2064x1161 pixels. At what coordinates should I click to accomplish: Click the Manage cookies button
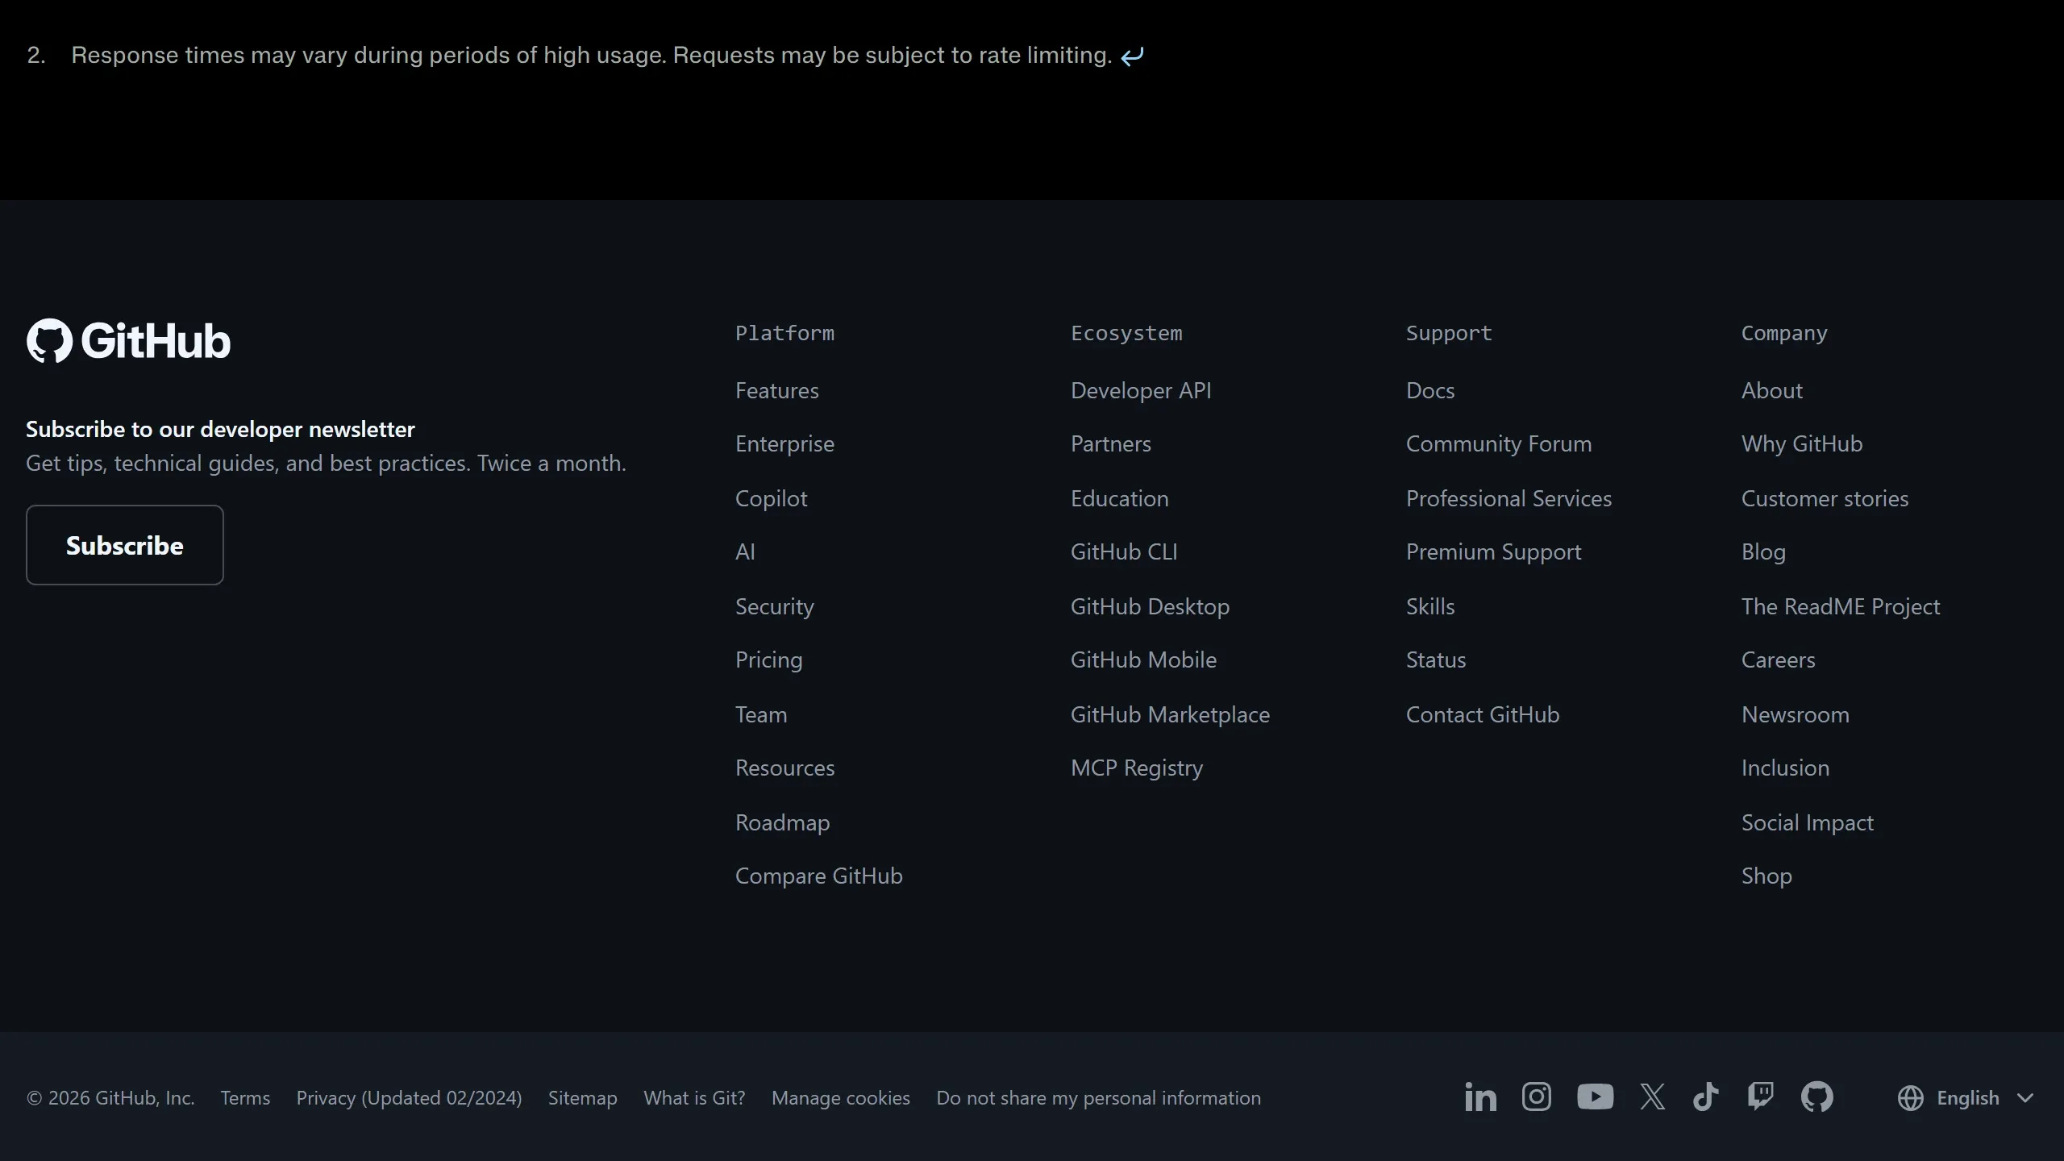point(840,1098)
